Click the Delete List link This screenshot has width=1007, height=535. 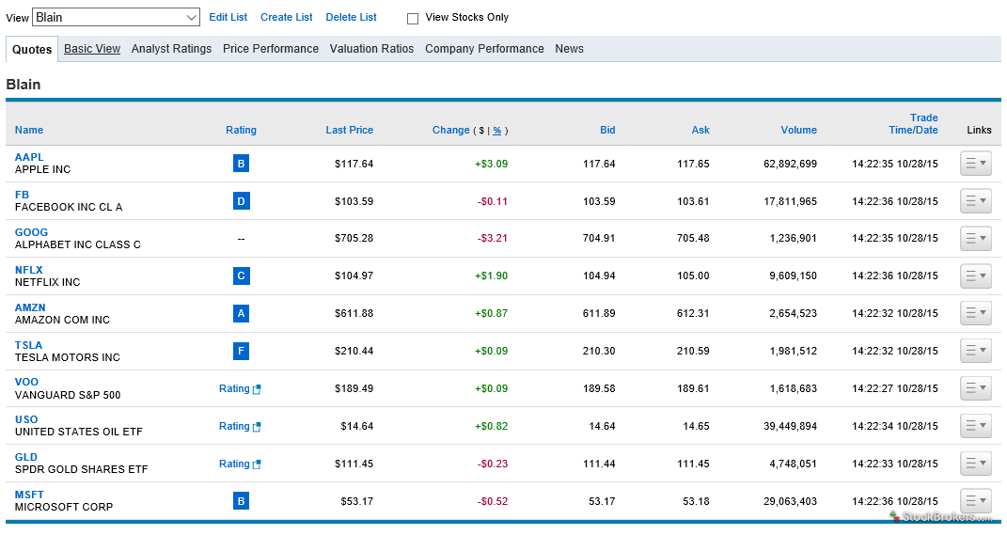click(352, 17)
